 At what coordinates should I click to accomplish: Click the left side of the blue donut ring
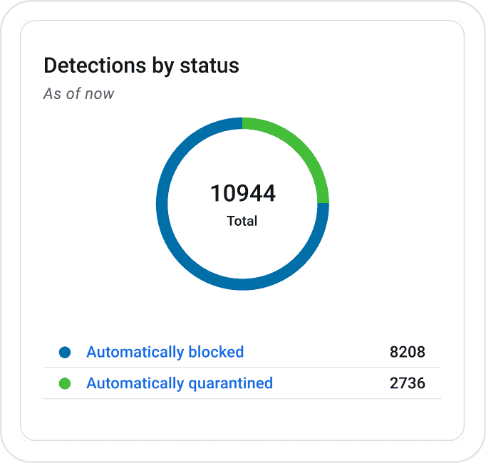pos(162,204)
